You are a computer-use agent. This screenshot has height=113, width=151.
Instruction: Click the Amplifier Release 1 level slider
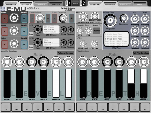[56, 83]
